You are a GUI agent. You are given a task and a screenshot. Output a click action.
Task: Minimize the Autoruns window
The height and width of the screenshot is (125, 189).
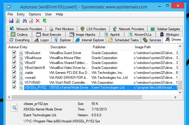click(x=160, y=6)
